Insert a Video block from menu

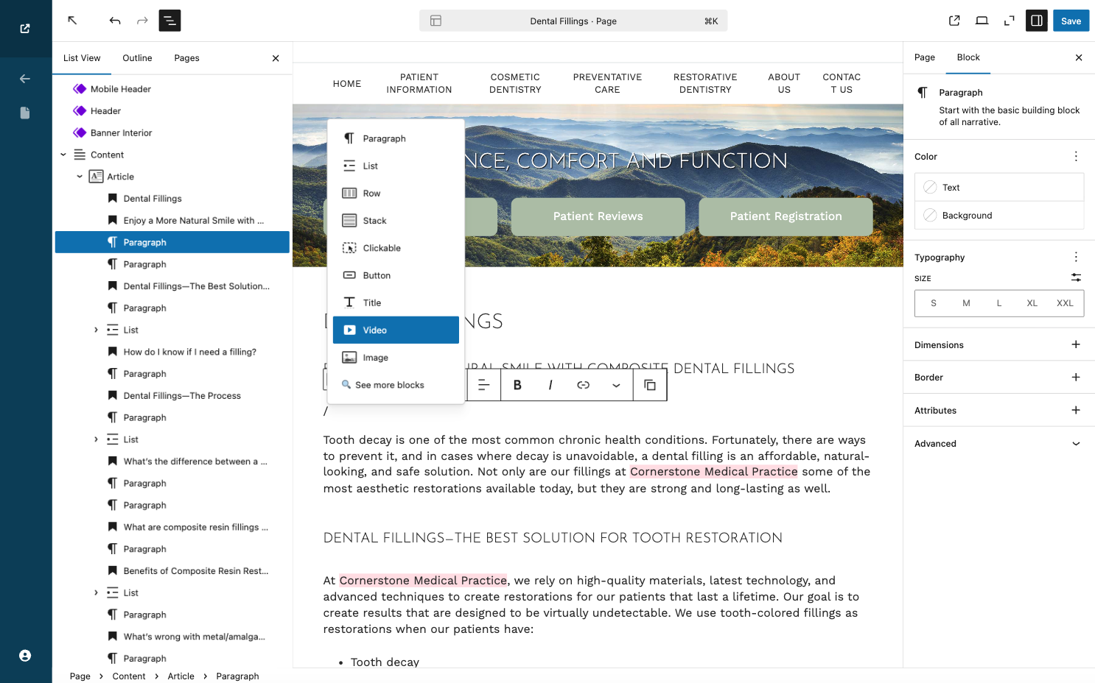(396, 330)
